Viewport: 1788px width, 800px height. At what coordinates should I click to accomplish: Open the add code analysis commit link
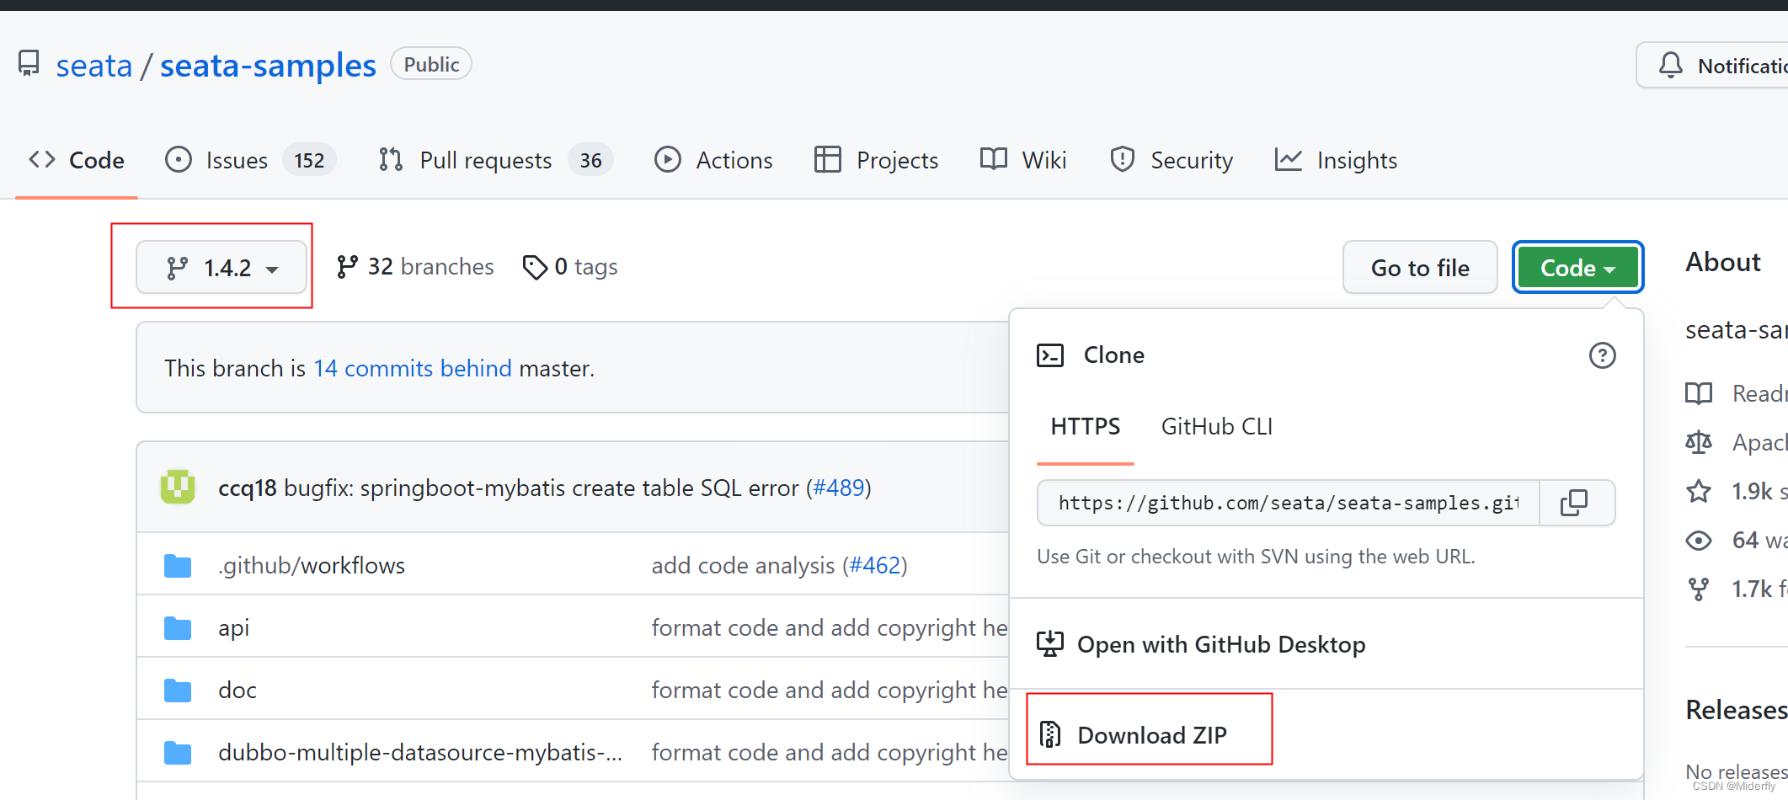point(744,565)
